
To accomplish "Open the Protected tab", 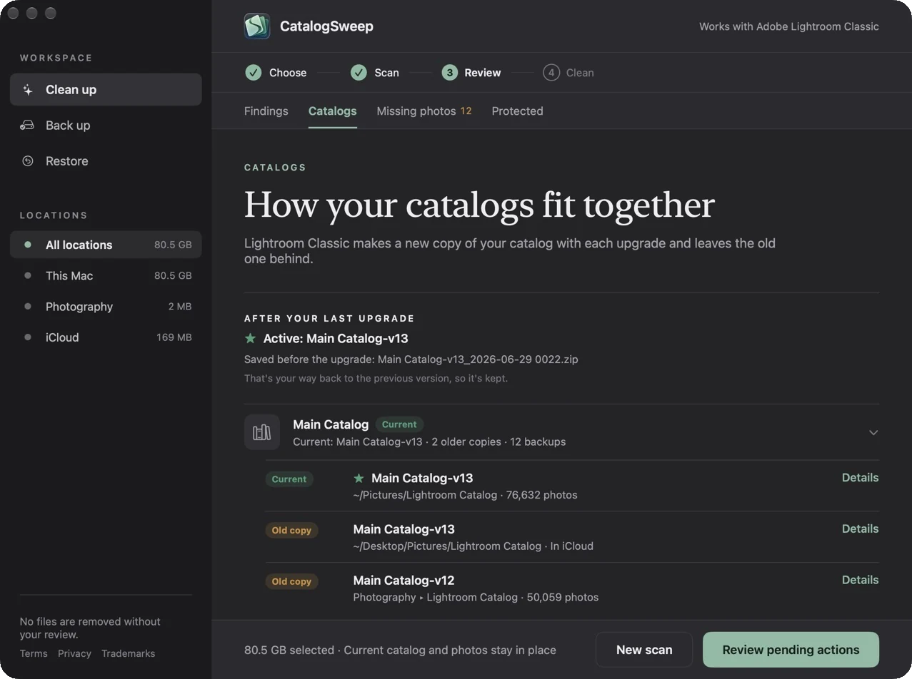I will pyautogui.click(x=518, y=111).
